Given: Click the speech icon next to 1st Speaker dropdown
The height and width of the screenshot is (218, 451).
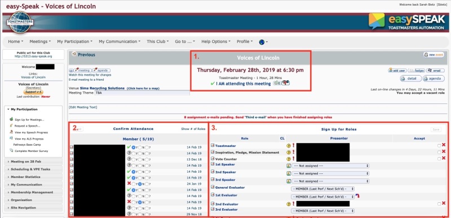Looking at the screenshot, I should (289, 165).
